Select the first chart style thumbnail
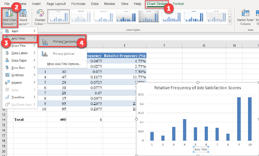Viewport: 259px width, 156px height. click(58, 16)
